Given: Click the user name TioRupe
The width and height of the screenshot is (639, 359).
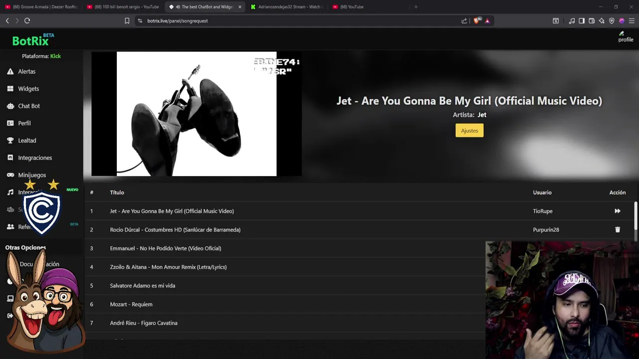Looking at the screenshot, I should [543, 211].
